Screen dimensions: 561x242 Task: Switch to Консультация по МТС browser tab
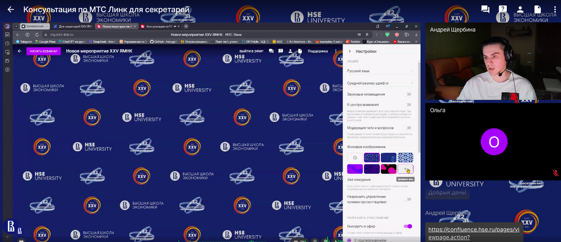pyautogui.click(x=160, y=27)
